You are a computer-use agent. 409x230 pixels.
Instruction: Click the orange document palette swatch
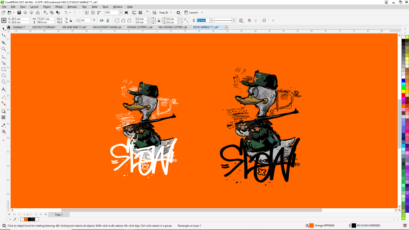click(x=26, y=219)
